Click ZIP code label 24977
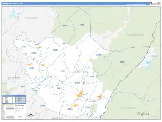Screen dimensions: 162x122 click(46, 79)
